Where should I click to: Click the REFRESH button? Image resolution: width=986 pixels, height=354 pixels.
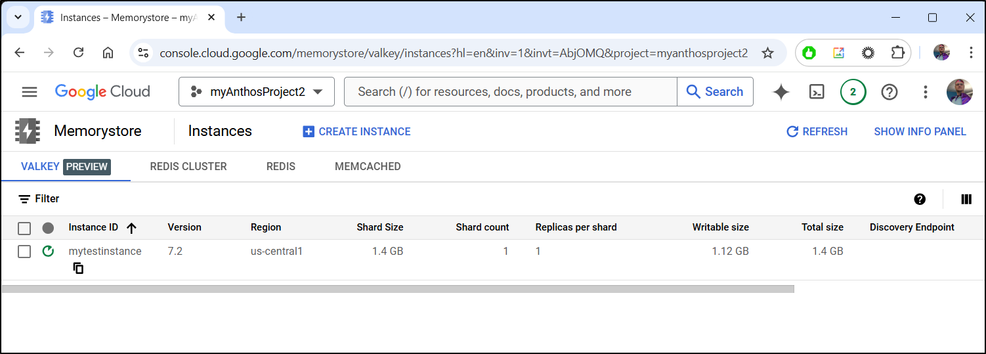(817, 131)
